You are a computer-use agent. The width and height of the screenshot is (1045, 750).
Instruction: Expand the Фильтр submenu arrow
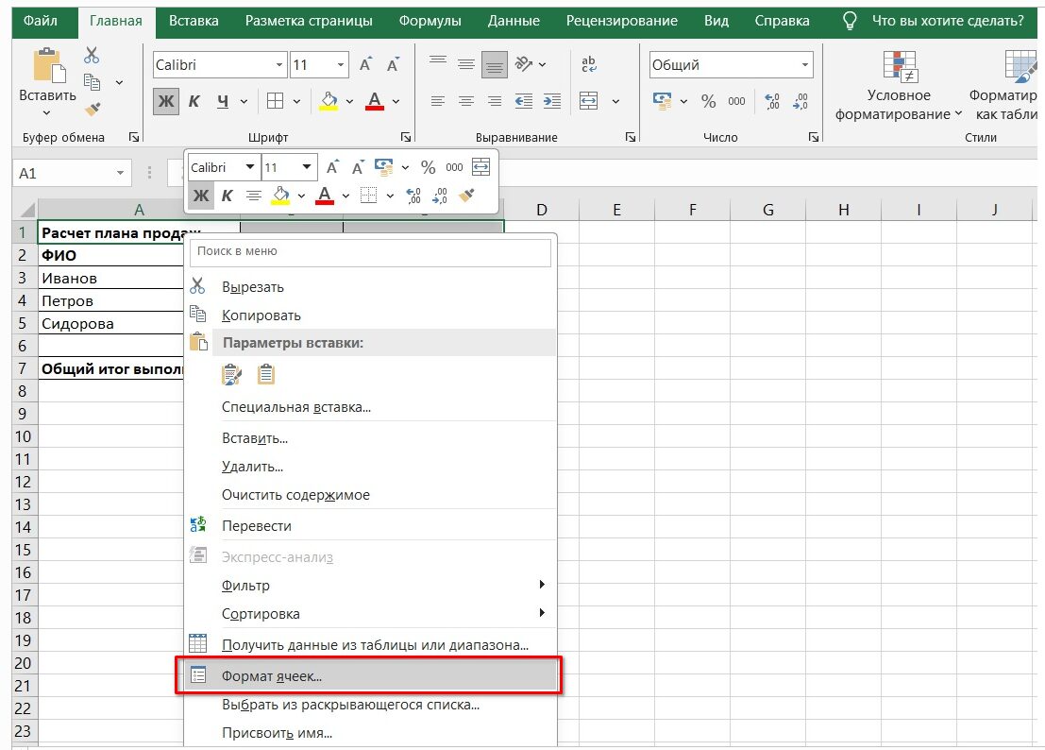click(x=543, y=586)
